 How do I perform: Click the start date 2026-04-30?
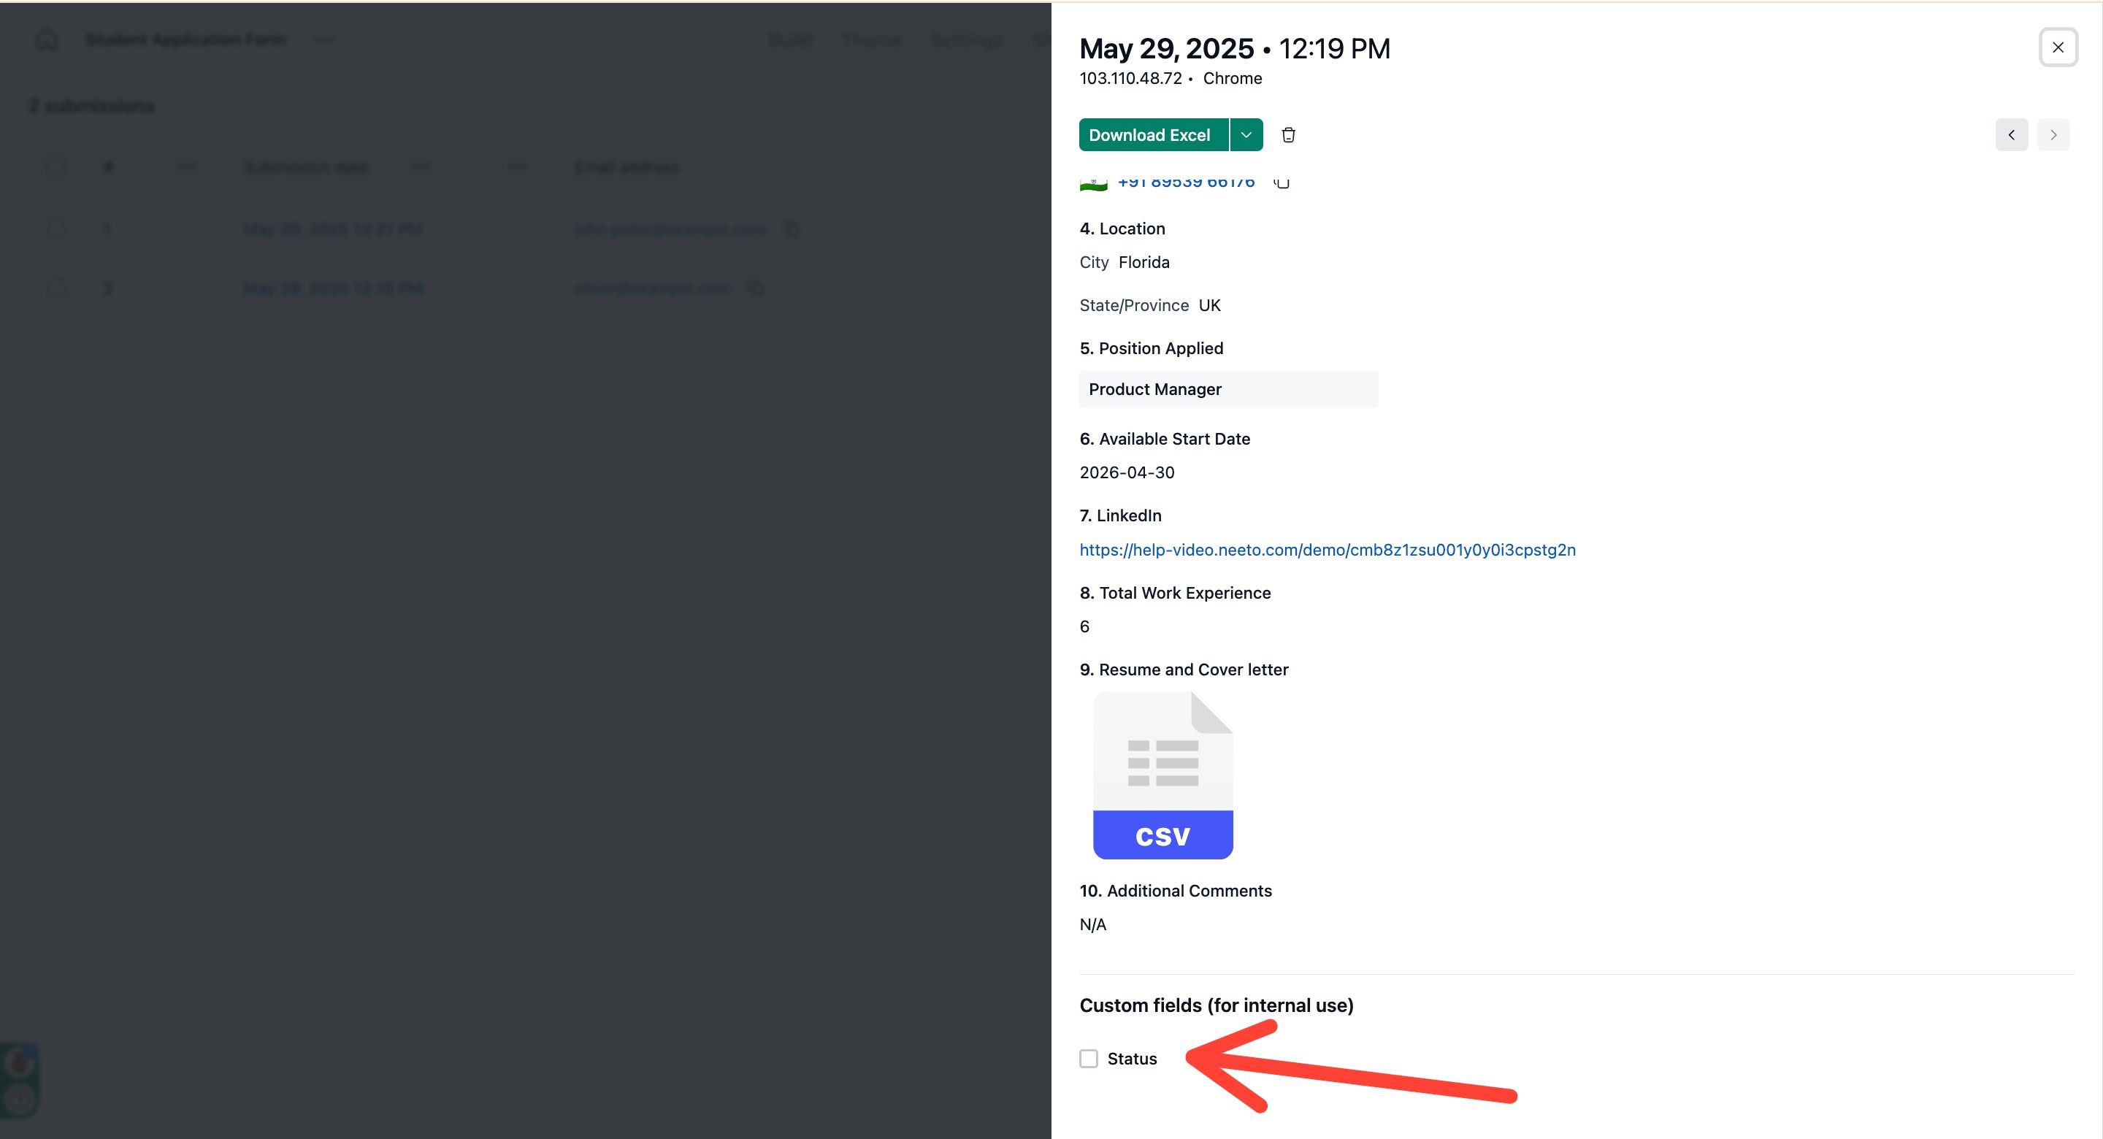[1127, 472]
